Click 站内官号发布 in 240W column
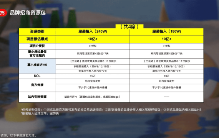This screenshot has height=138, width=219. point(93,81)
